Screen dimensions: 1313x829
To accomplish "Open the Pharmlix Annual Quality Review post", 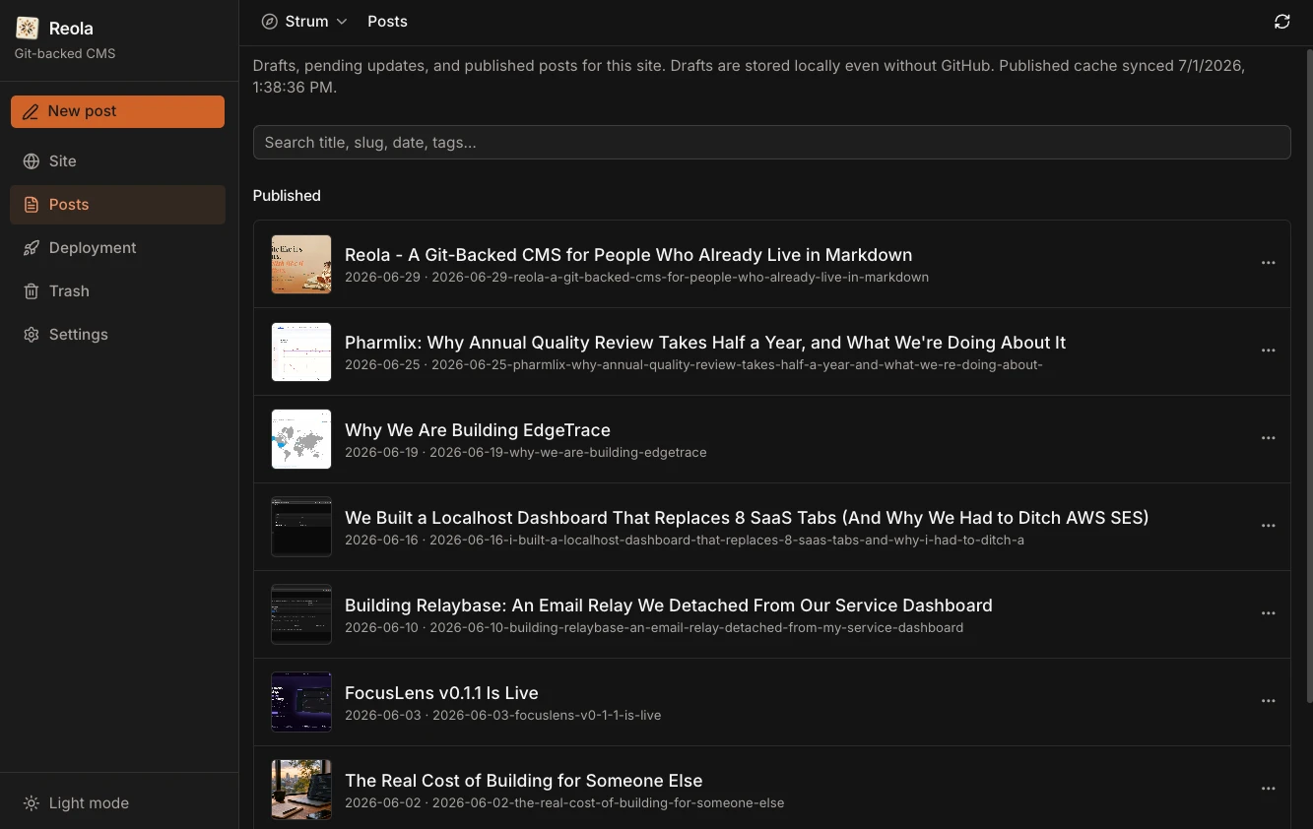I will coord(705,343).
